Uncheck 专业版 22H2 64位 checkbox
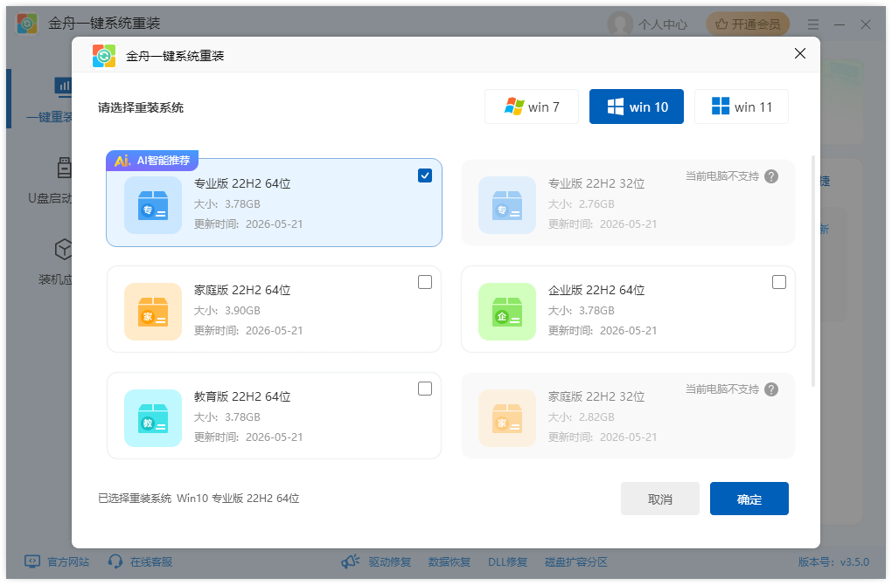Image resolution: width=892 pixels, height=585 pixels. [425, 175]
